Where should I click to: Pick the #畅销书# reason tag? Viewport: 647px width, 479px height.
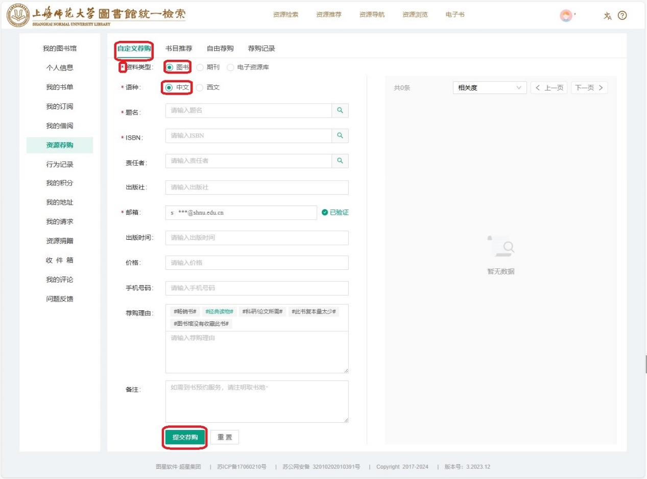tap(185, 312)
